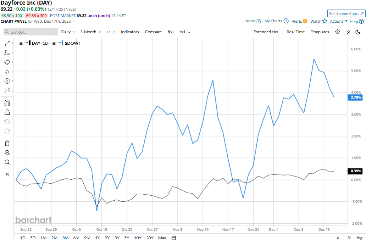Viewport: 366px width, 240px height.
Task: Switch to dark mode moon icon
Action: click(358, 32)
